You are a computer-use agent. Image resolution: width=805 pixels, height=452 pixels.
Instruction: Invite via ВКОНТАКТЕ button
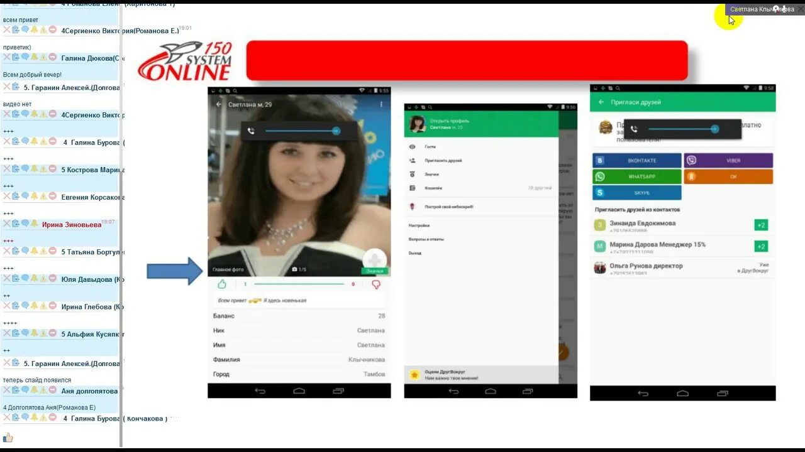click(637, 161)
